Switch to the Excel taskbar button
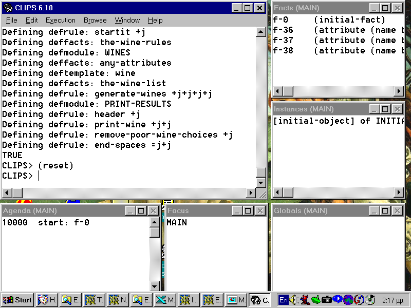The height and width of the screenshot is (308, 411). point(165,300)
